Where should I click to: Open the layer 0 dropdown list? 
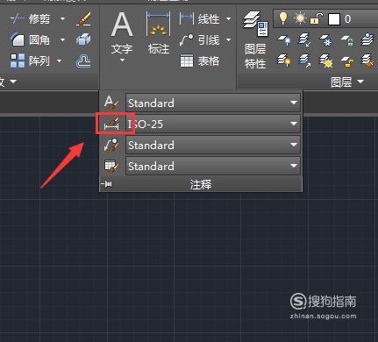click(325, 19)
